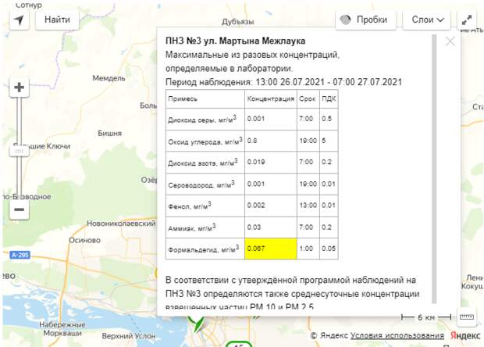Click the yellow 0.067 formaldehyde cell
The height and width of the screenshot is (347, 484).
tap(270, 249)
